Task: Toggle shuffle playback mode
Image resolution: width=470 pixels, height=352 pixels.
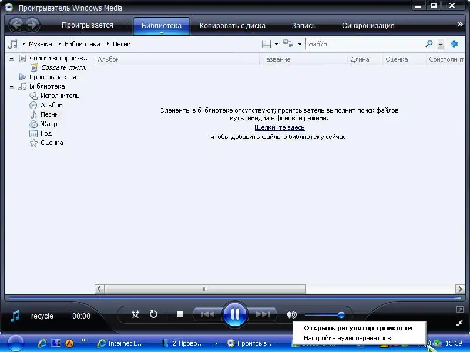Action: click(x=135, y=314)
